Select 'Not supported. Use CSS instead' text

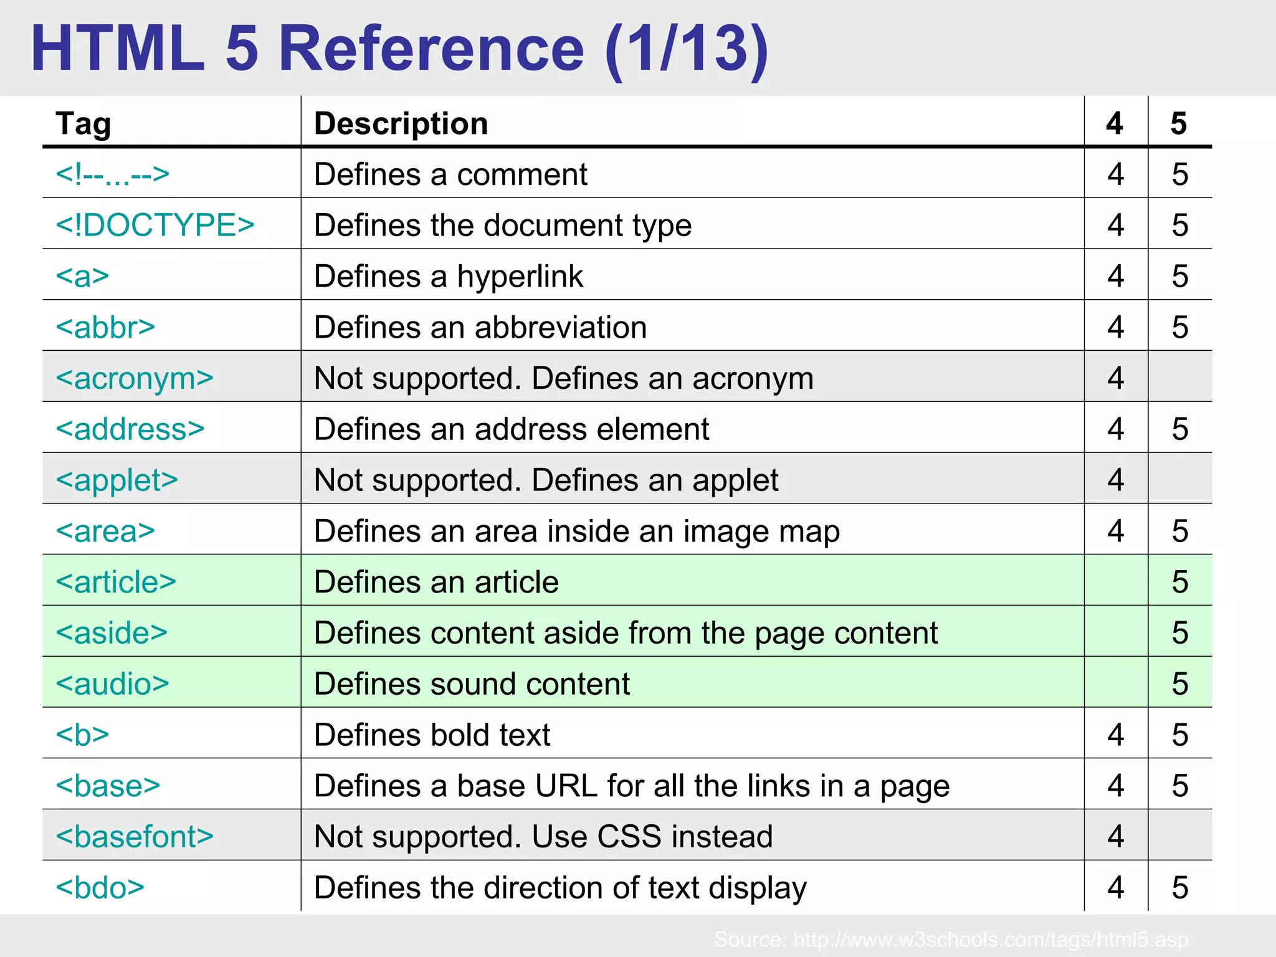(543, 837)
